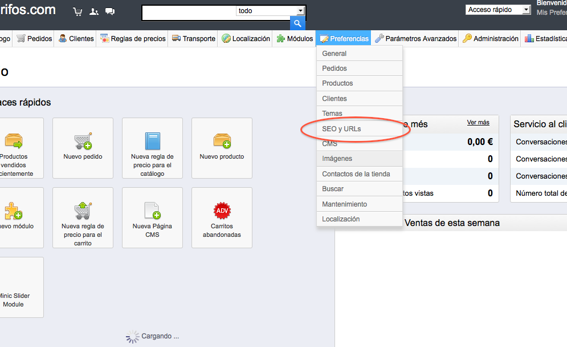Click the recently sold products box icon
The image size is (567, 347).
[x=14, y=140]
